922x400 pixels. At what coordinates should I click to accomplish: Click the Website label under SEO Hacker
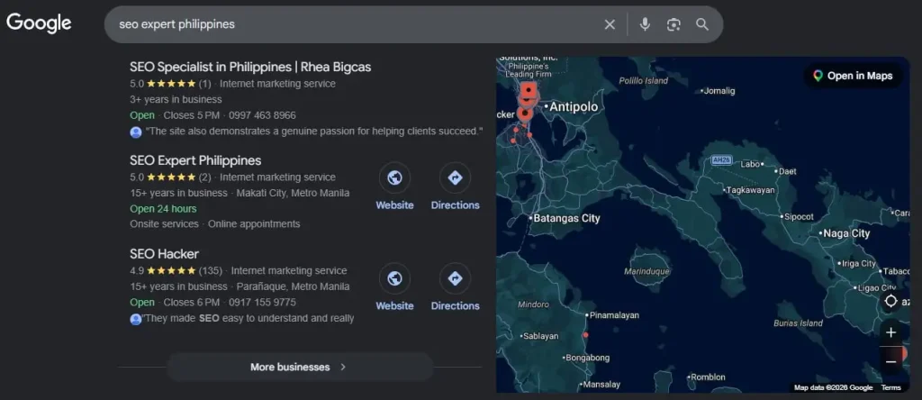(x=394, y=306)
